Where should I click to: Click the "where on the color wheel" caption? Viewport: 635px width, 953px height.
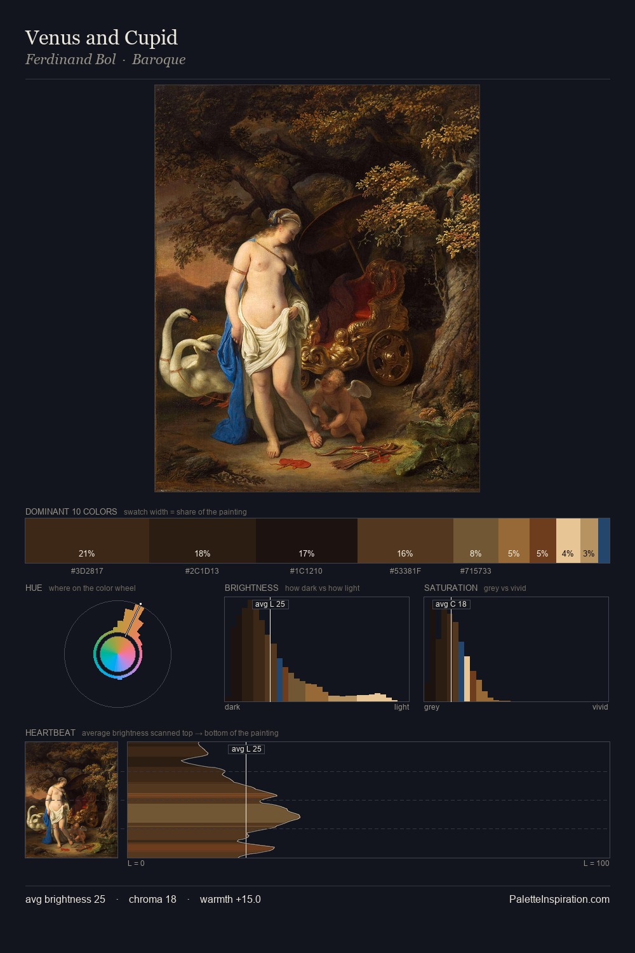tap(92, 588)
